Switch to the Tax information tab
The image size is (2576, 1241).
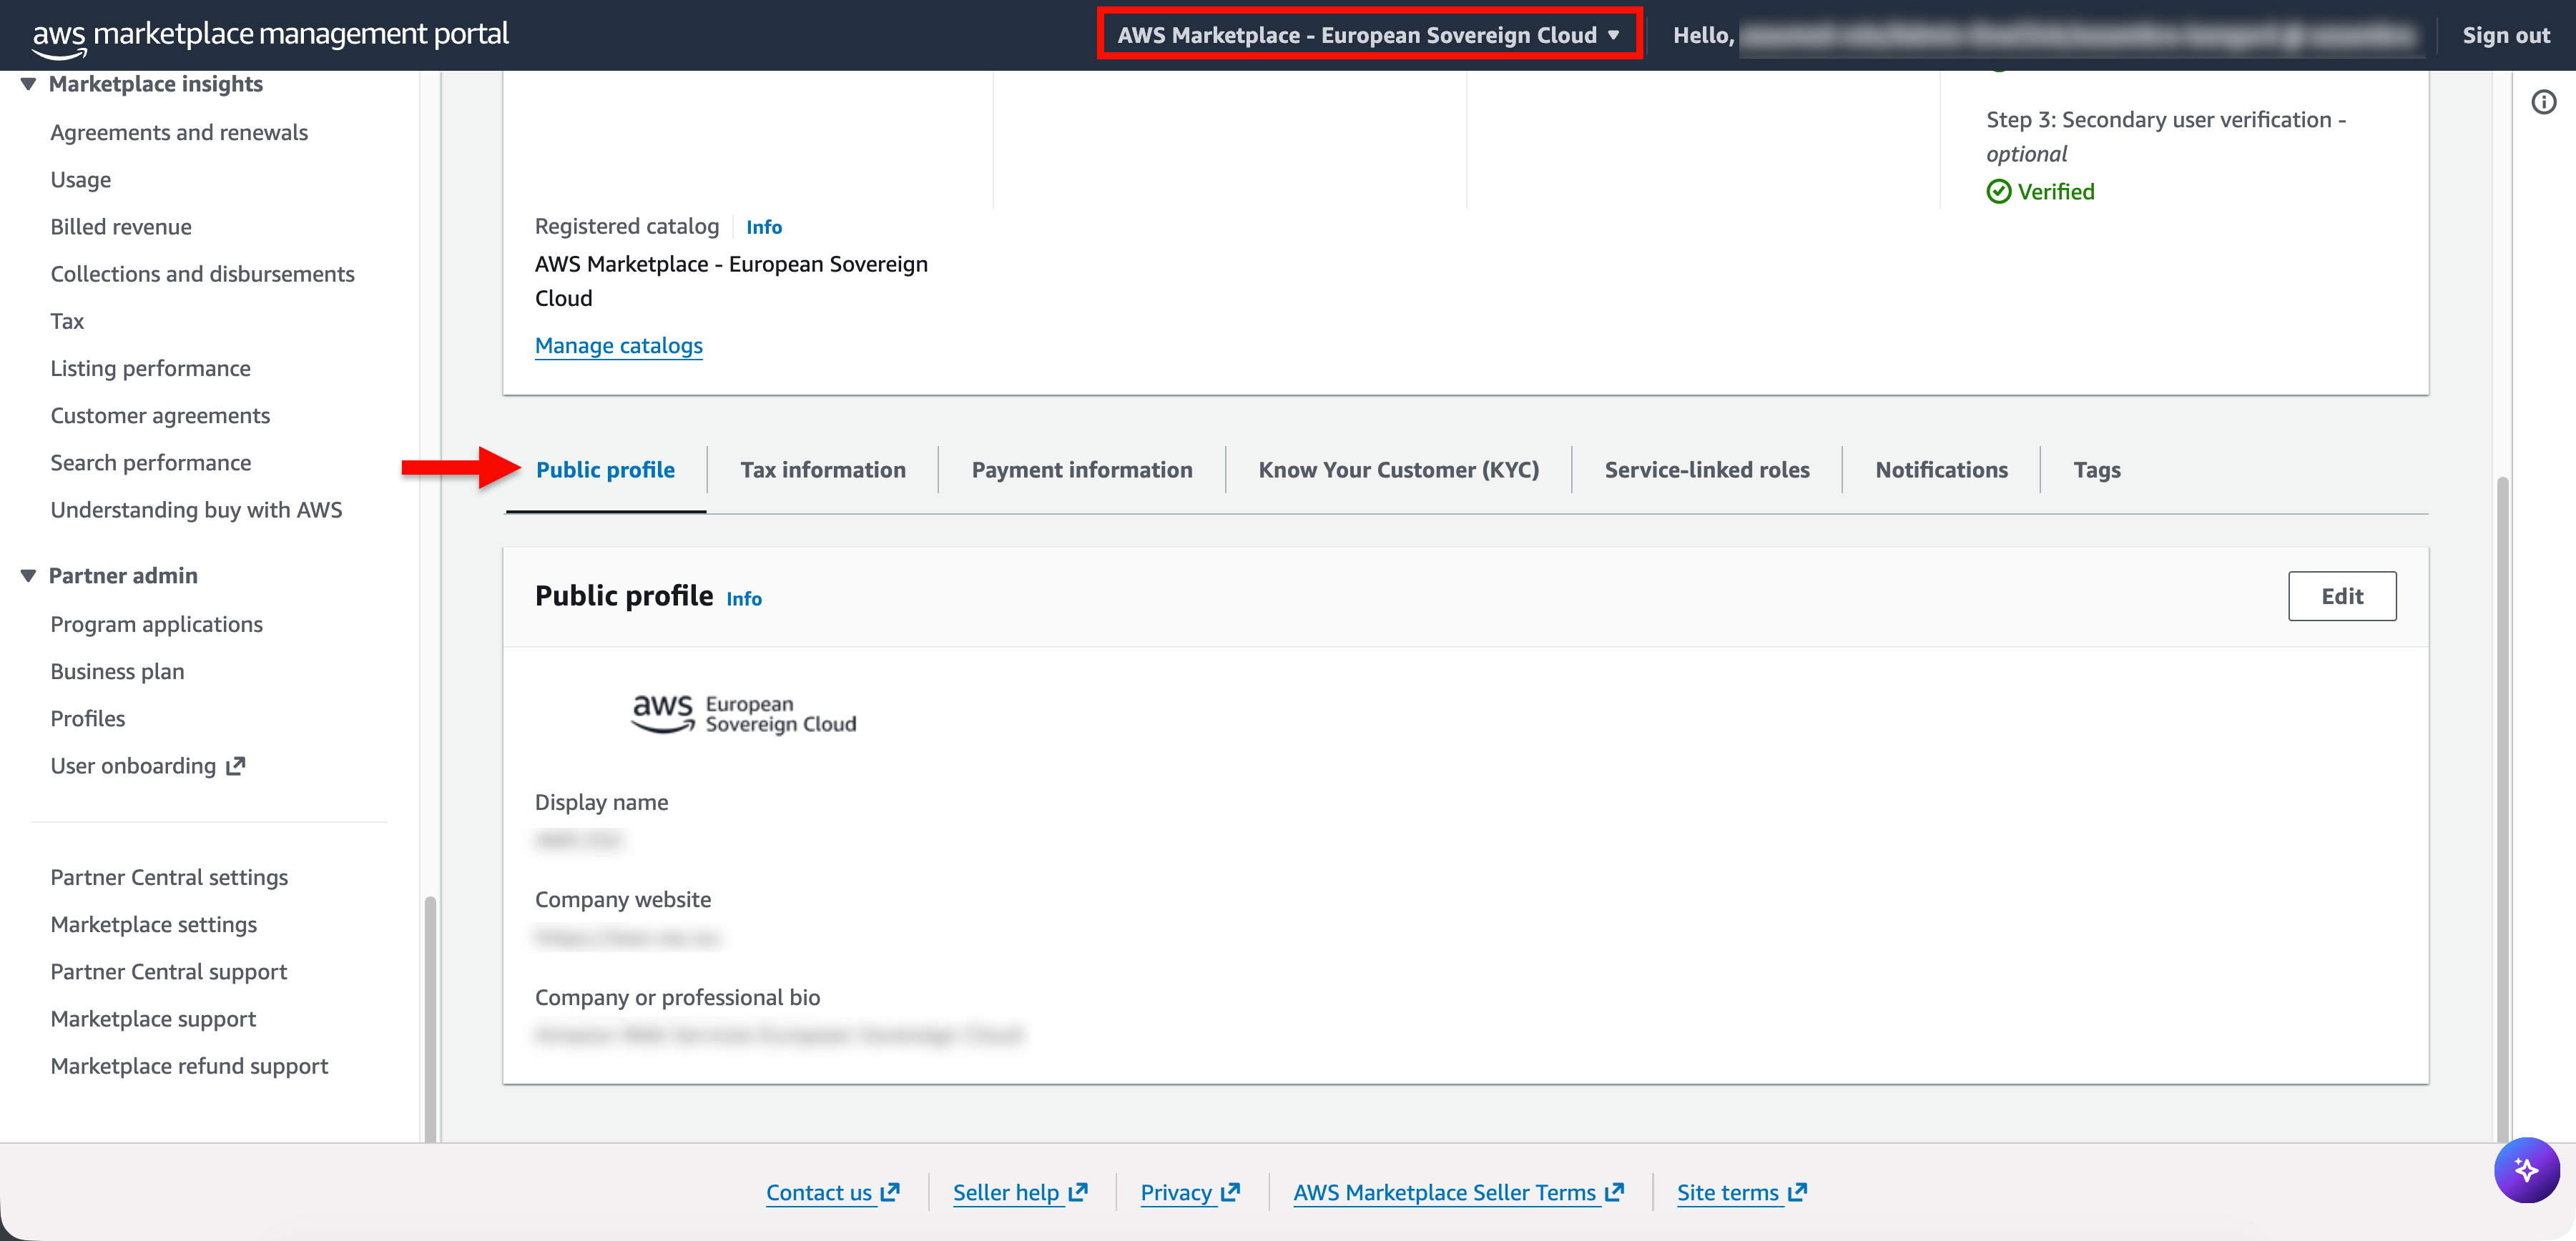tap(823, 470)
